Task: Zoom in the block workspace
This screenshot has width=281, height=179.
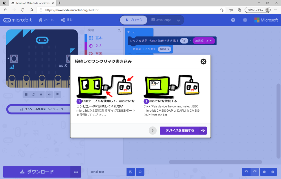Action: pos(273,172)
